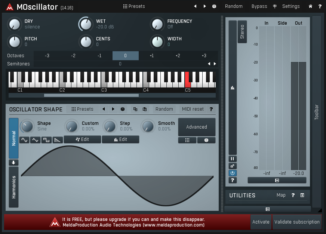The height and width of the screenshot is (234, 326).
Task: Click the home icon in top bar
Action: coord(310,6)
